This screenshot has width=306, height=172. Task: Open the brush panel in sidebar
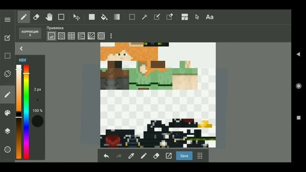[8, 95]
